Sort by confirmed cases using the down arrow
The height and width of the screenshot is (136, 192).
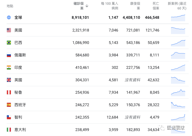point(87,6)
